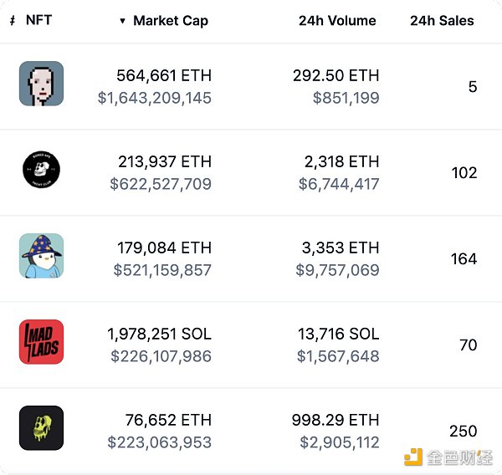Click the 250 sales count
502x475 pixels.
pyautogui.click(x=463, y=432)
